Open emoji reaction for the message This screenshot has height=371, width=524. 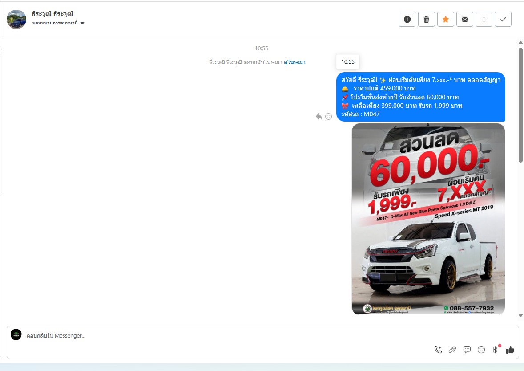click(x=329, y=116)
